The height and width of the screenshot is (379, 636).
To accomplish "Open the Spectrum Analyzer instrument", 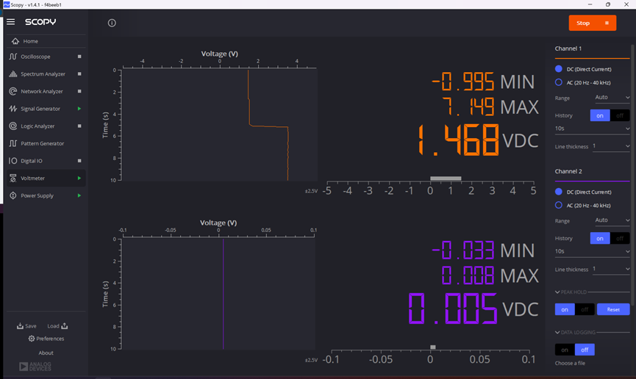I will click(x=46, y=73).
